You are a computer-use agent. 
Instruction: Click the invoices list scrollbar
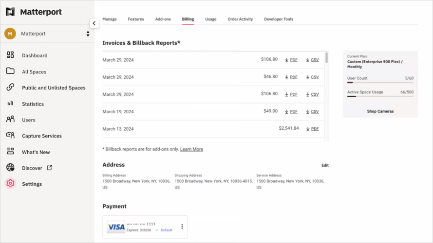point(327,57)
